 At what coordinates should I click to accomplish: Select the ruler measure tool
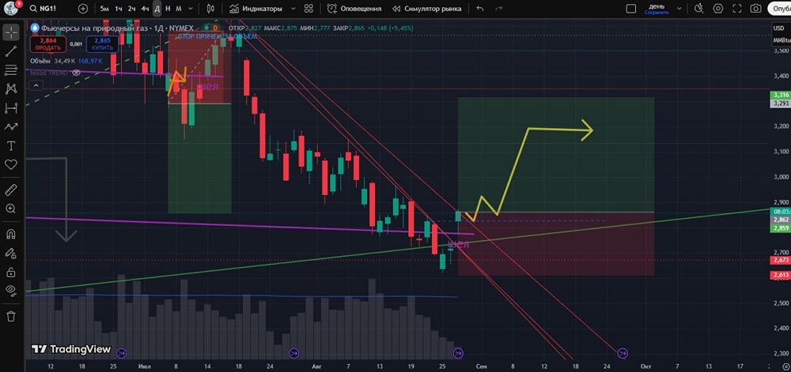(11, 190)
